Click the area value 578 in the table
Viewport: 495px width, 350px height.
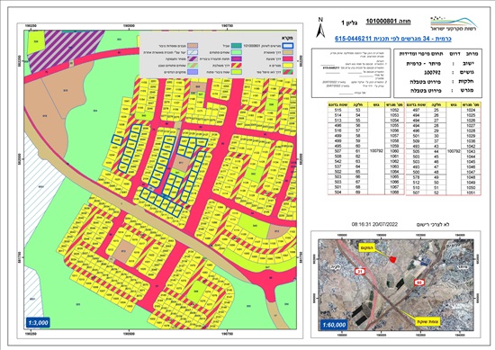(417, 177)
